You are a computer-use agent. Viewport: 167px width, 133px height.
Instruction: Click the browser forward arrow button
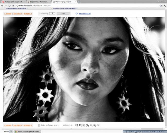point(6,5)
